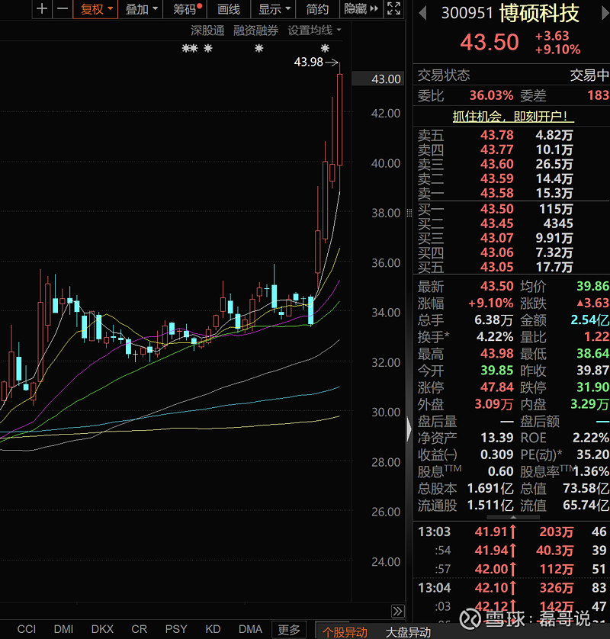Click the 13:03 trade row at 41.91

point(512,531)
